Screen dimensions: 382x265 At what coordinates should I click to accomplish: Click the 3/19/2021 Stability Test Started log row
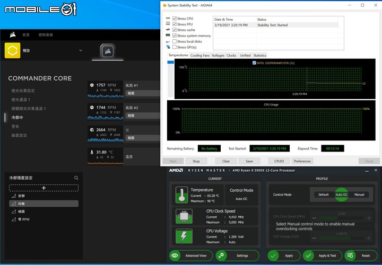click(x=276, y=25)
